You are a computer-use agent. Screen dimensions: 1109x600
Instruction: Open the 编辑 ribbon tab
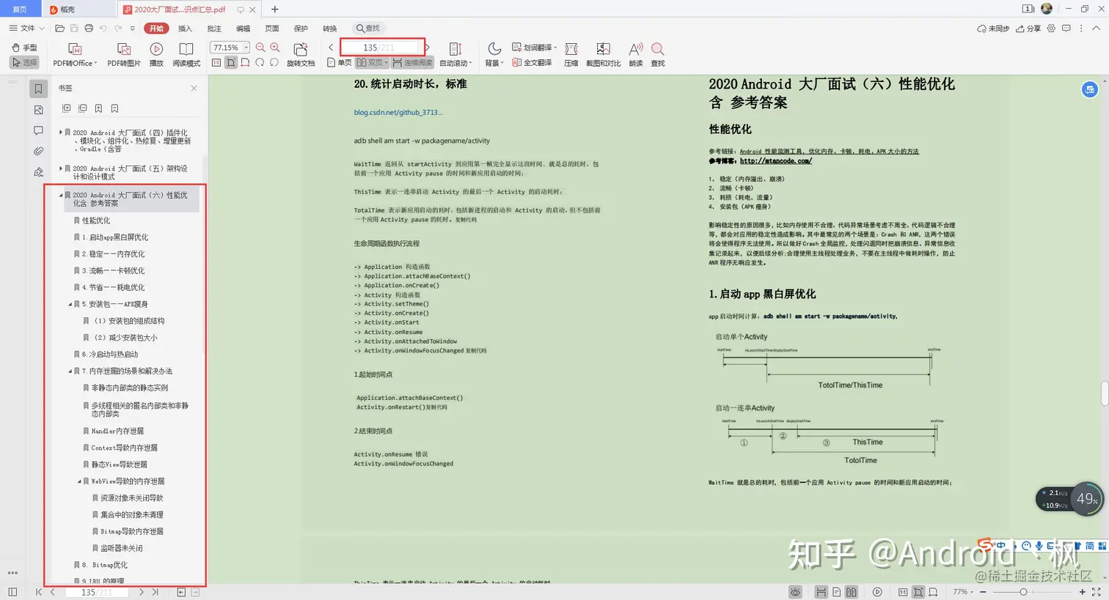[x=243, y=29]
